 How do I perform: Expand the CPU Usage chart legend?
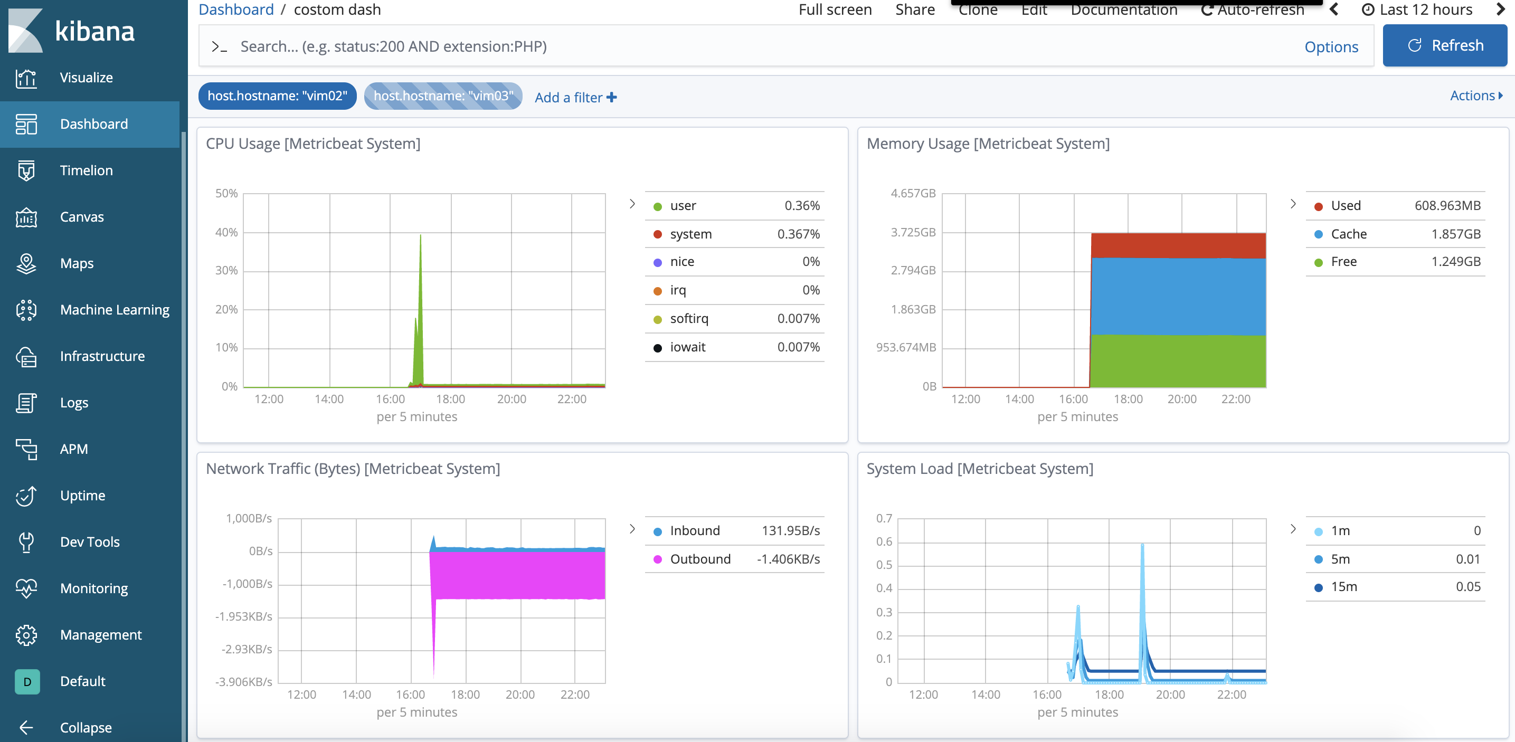pos(633,204)
